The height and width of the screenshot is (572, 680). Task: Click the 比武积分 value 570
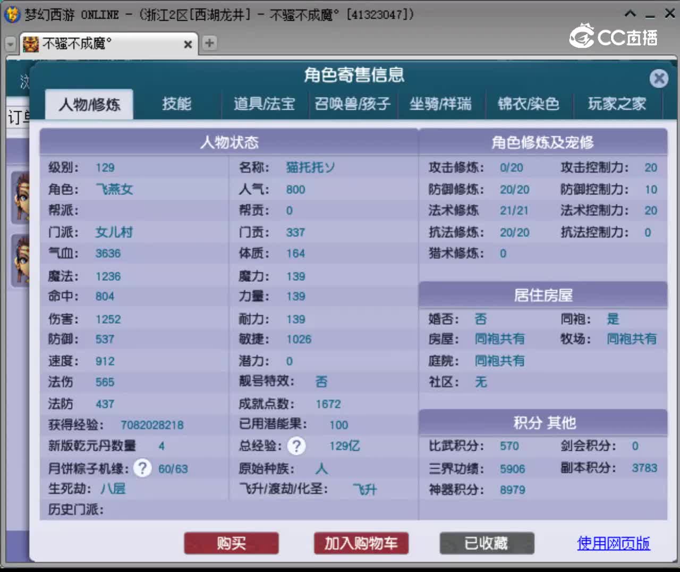(509, 446)
